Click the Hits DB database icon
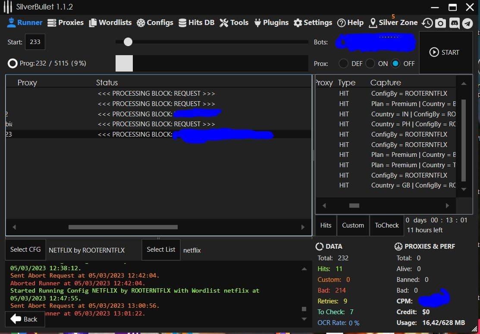The height and width of the screenshot is (334, 480). (x=182, y=23)
